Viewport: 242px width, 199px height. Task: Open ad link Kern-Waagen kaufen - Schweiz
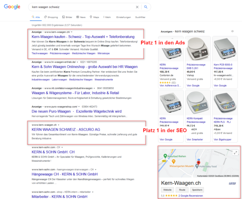[83, 37]
